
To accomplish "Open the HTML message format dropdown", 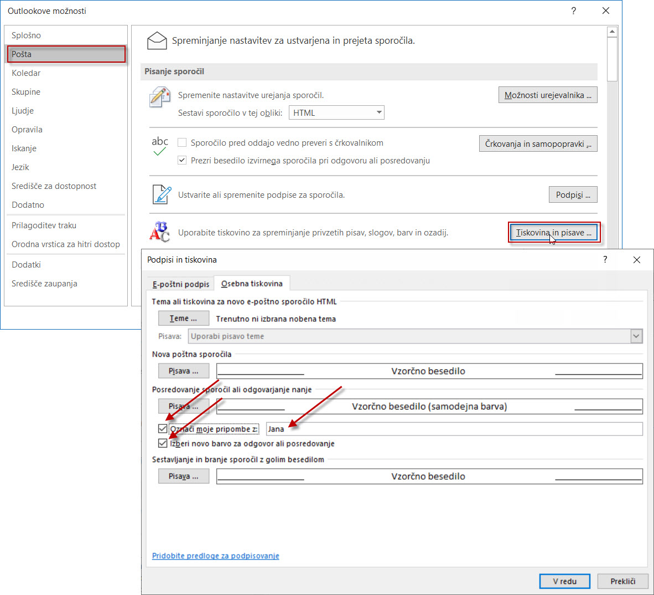I will tap(336, 112).
